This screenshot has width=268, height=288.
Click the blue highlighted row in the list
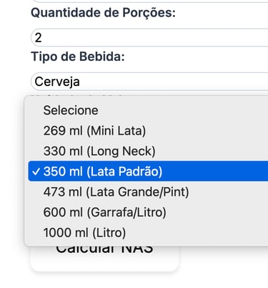(148, 171)
